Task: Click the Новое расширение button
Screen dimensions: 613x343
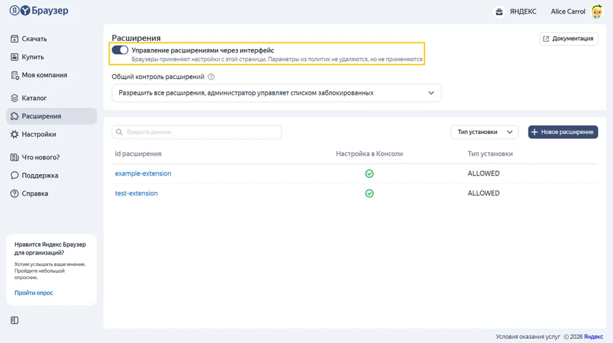Action: click(563, 132)
